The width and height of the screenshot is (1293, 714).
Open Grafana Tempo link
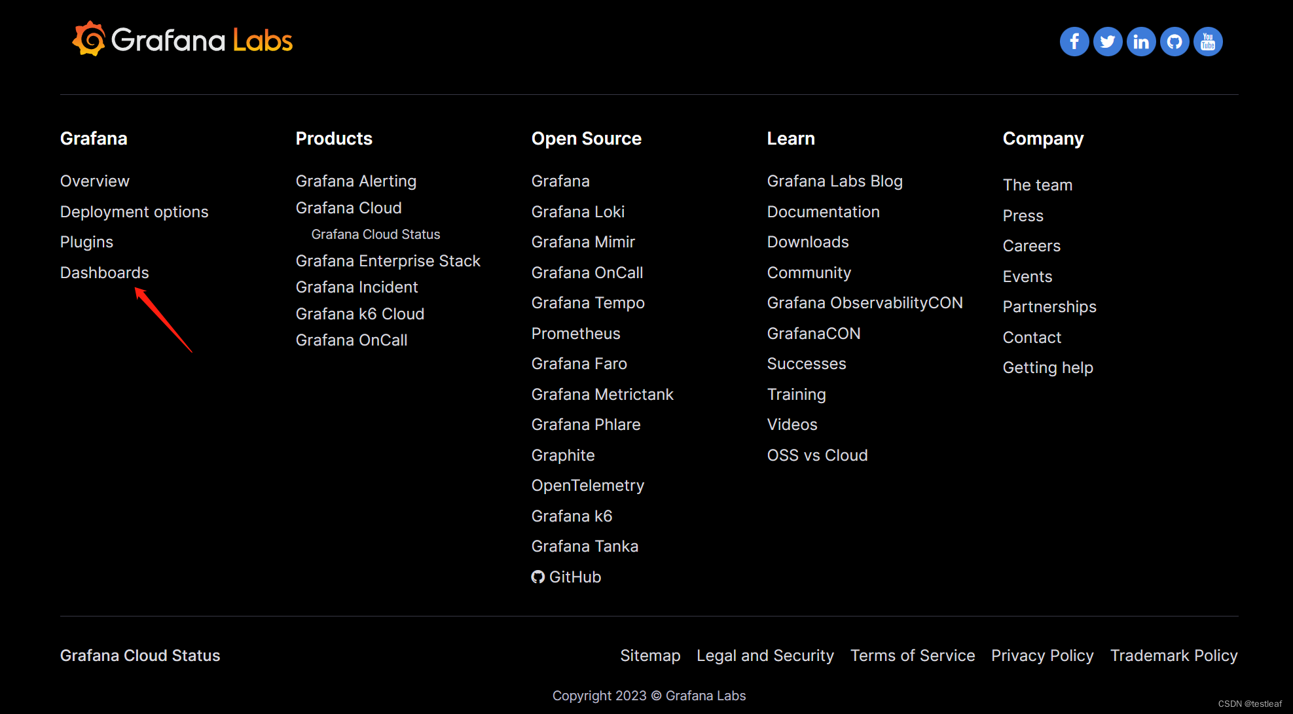588,302
